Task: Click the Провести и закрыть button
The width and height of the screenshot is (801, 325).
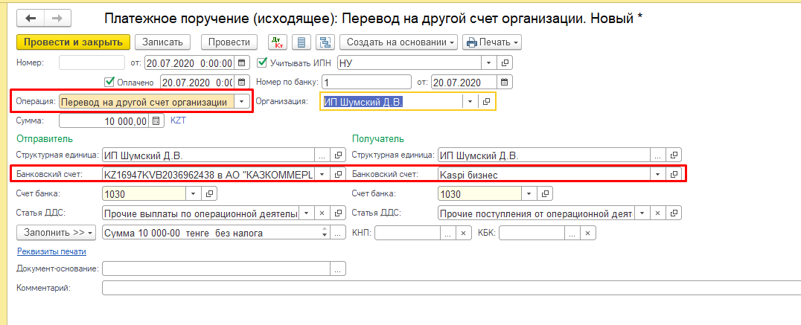Action: [x=73, y=42]
